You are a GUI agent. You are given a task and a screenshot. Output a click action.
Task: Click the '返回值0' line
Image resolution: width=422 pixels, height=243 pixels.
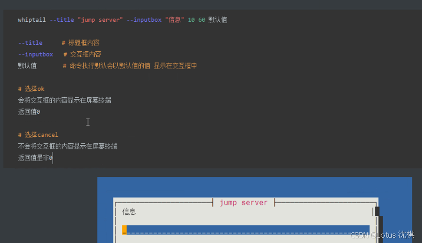click(29, 112)
